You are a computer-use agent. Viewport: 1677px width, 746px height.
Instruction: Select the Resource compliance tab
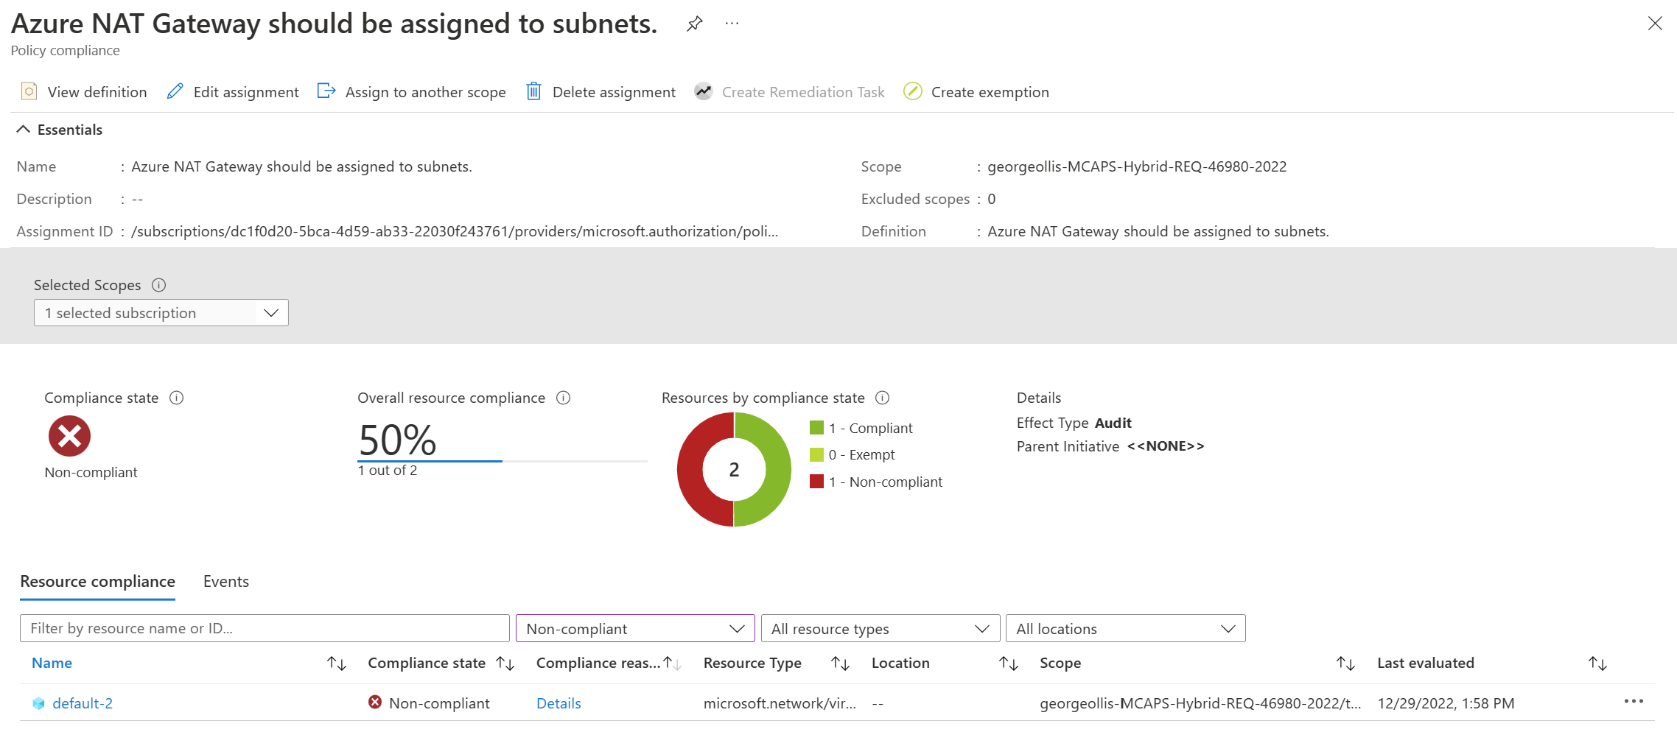click(x=97, y=582)
